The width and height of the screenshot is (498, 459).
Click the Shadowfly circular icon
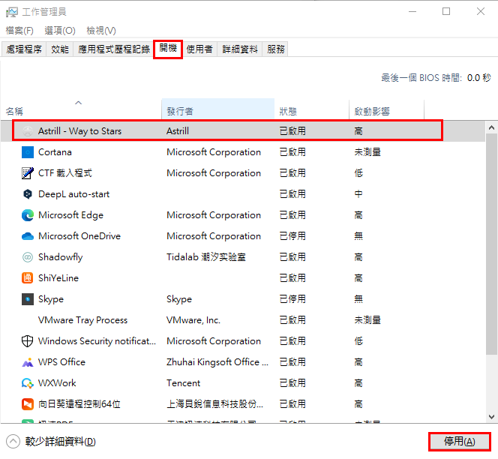click(28, 257)
